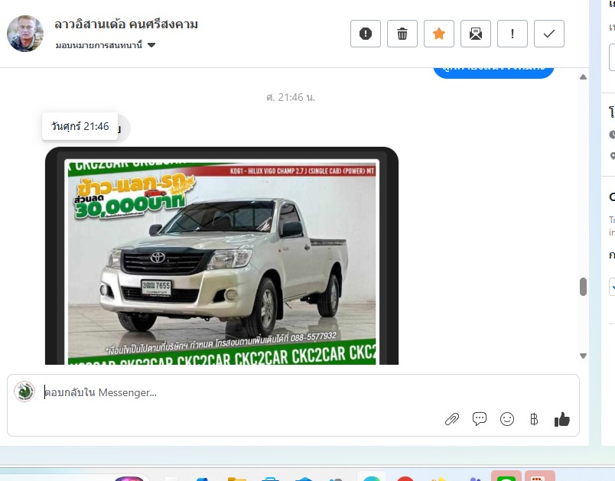This screenshot has width=615, height=481.
Task: Mark conversation unread via envelope icon
Action: 476,34
